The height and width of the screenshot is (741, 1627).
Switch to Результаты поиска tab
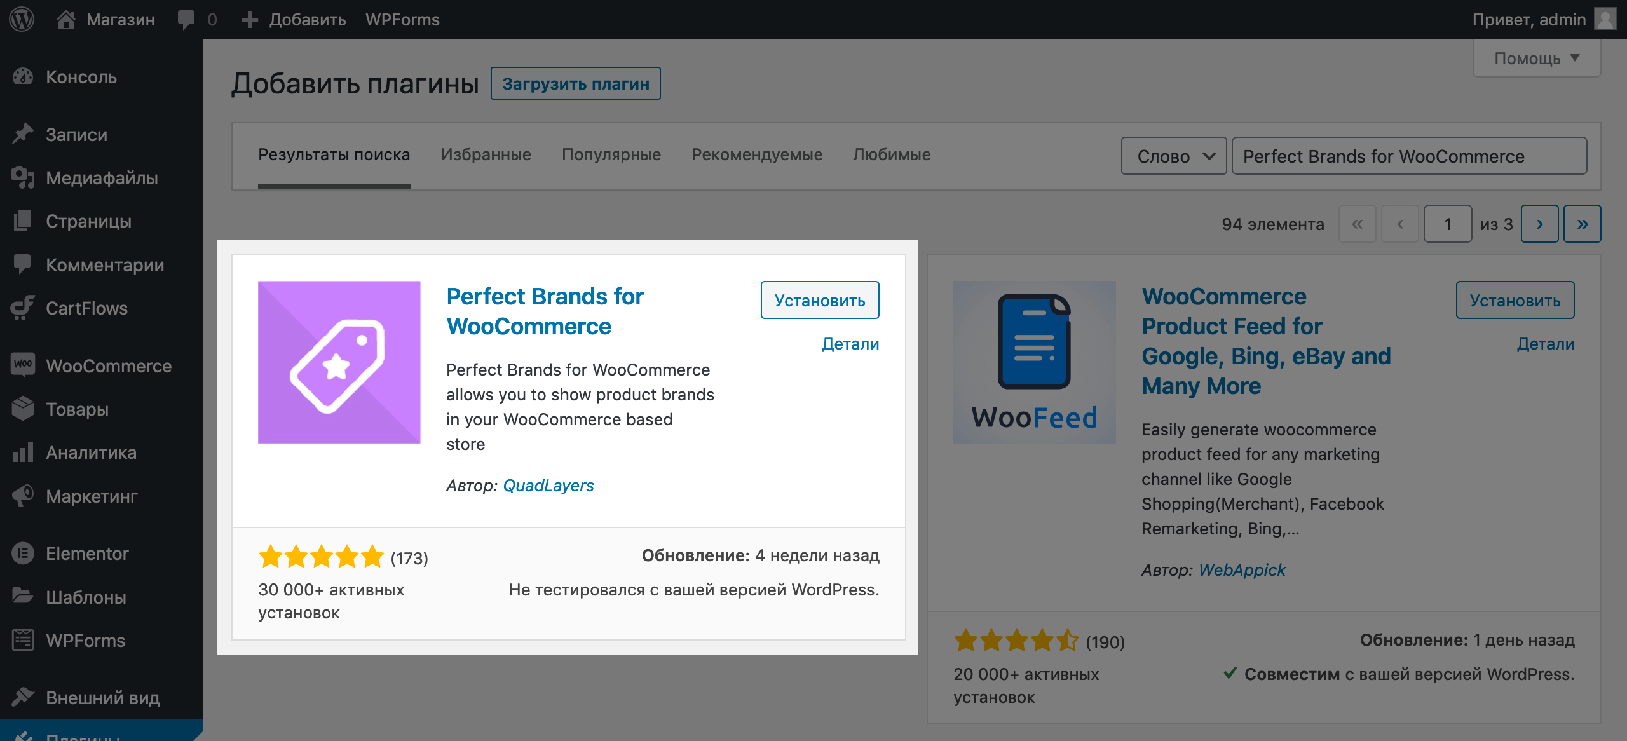334,154
